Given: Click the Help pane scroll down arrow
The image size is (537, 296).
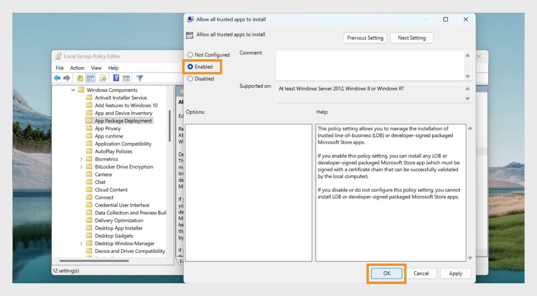Looking at the screenshot, I should 470,258.
